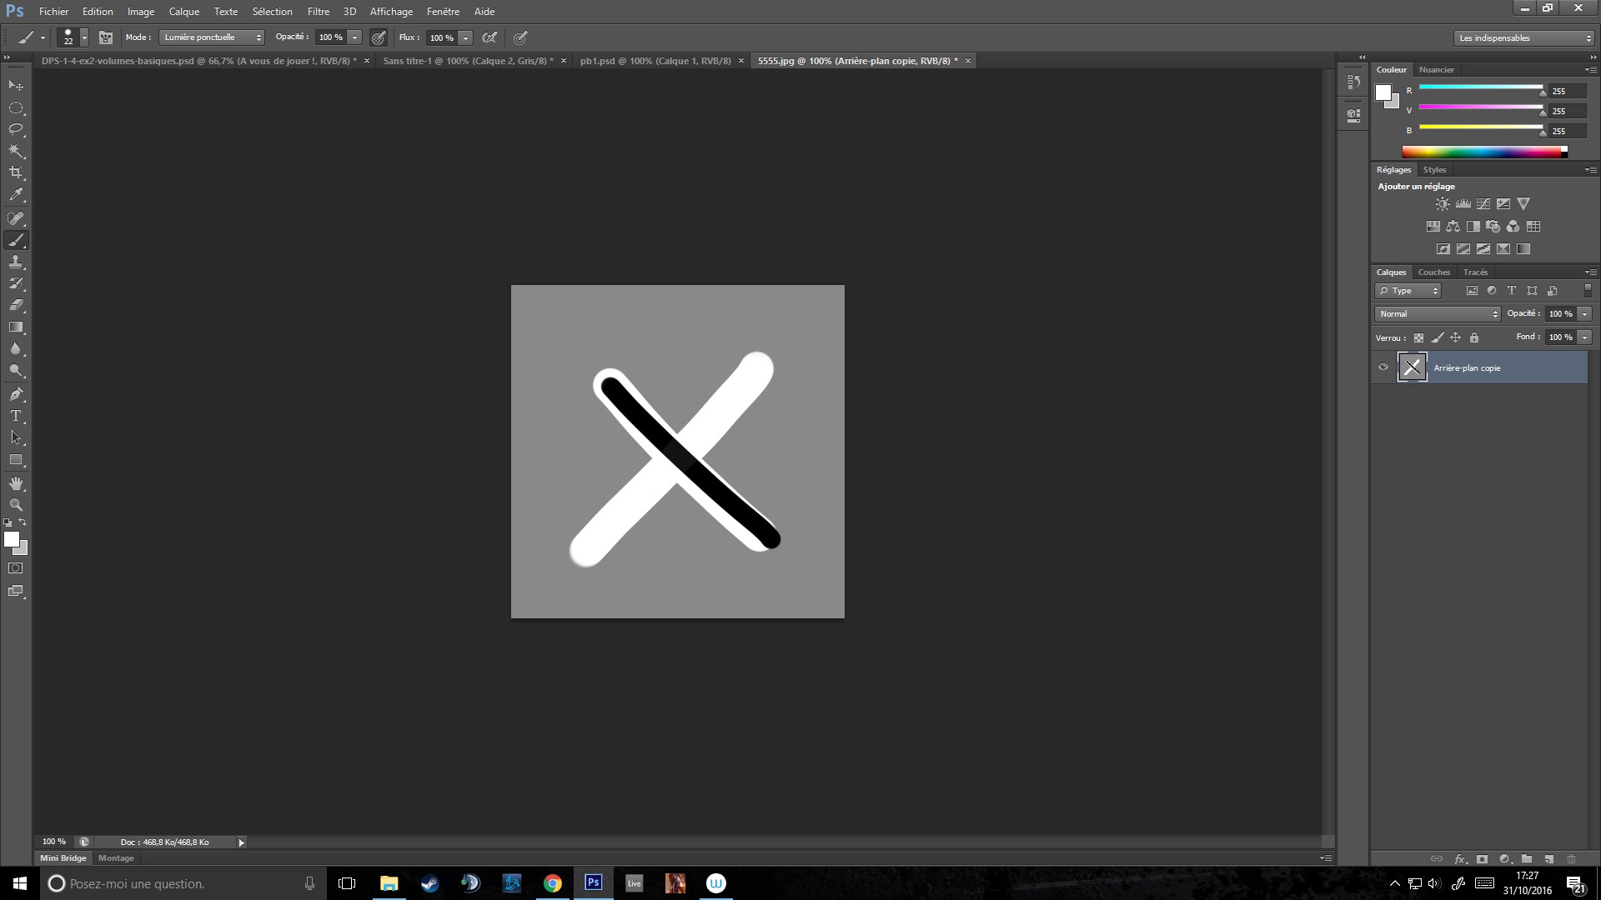Toggle airbrush mode next to Flux
Image resolution: width=1601 pixels, height=900 pixels.
pos(489,37)
